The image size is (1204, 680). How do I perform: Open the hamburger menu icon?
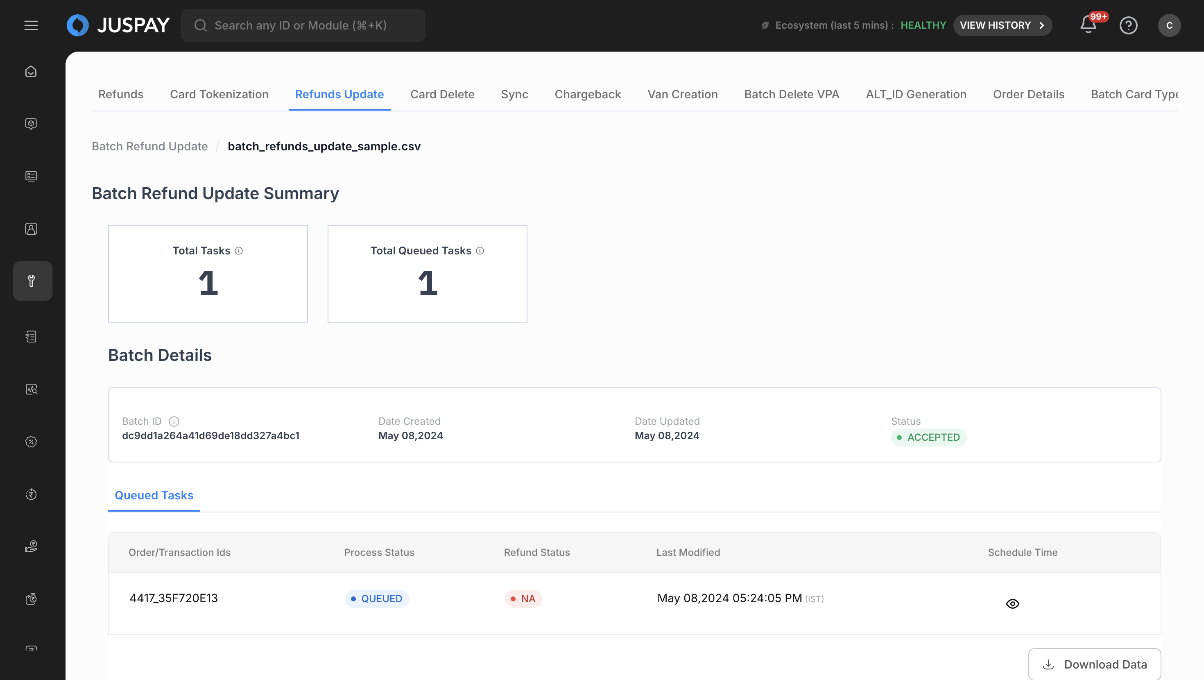(x=31, y=25)
